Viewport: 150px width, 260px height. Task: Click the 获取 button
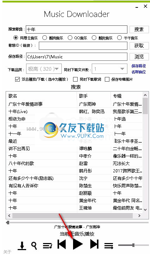[139, 46]
